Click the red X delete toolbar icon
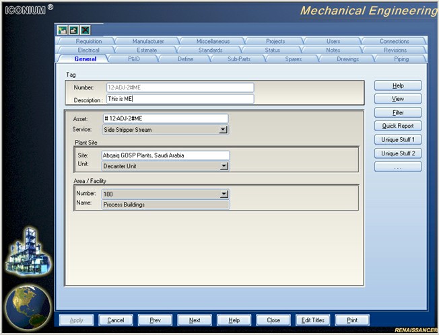 pyautogui.click(x=85, y=30)
